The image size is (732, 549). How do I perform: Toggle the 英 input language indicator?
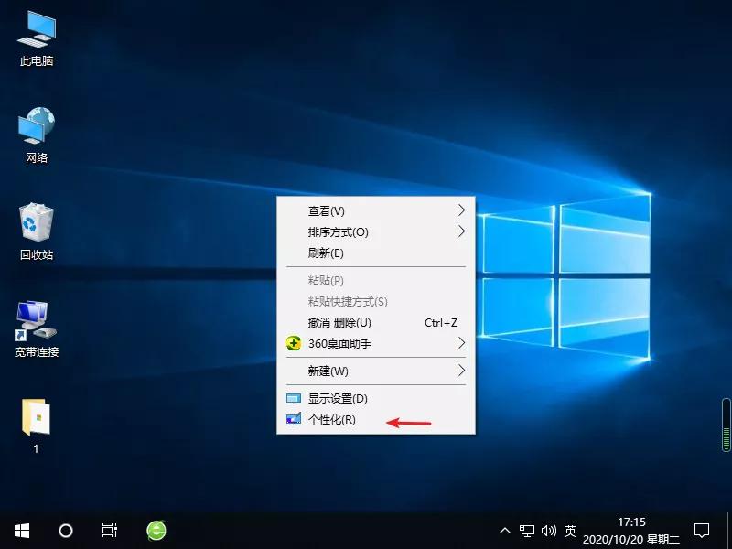[569, 531]
